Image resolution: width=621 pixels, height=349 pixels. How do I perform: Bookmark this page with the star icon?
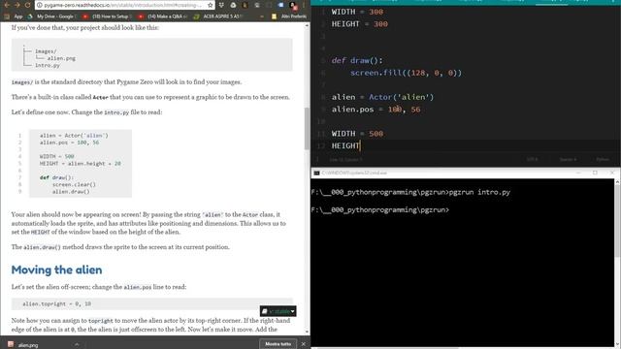[x=211, y=5]
